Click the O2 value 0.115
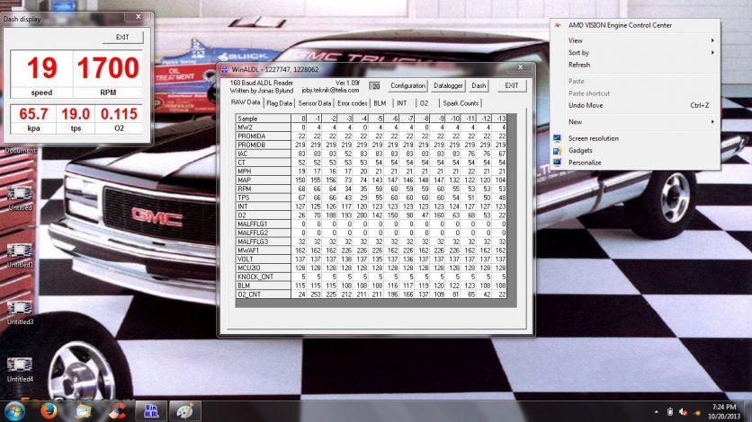 coord(119,114)
